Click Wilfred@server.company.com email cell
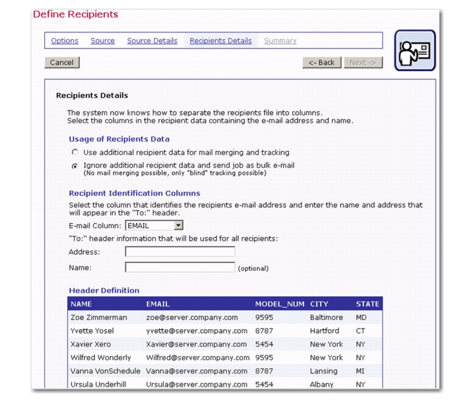This screenshot has width=468, height=402. point(198,358)
